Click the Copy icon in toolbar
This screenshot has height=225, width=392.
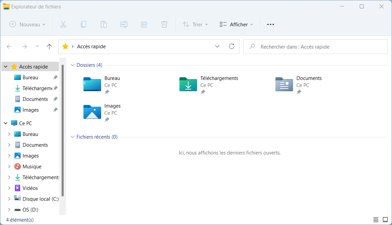[84, 24]
